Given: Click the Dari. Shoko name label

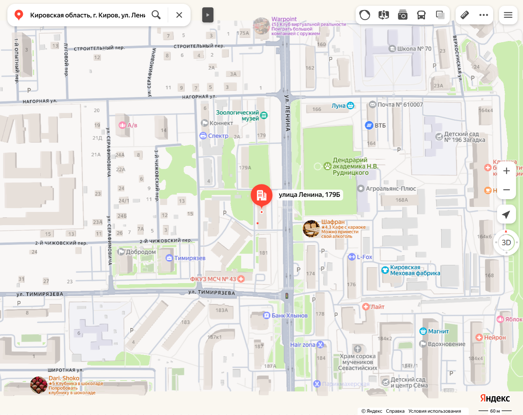Looking at the screenshot, I should click(x=64, y=378).
